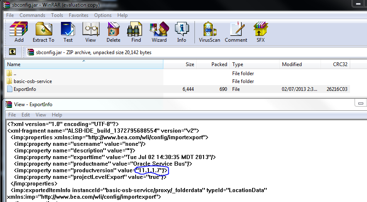Screen dimensions: 367x202
Task: Click the description property line
Action: click(74, 150)
